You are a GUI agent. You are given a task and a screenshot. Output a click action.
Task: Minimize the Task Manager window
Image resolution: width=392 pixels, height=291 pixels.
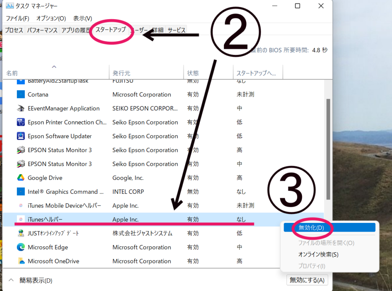click(275, 6)
